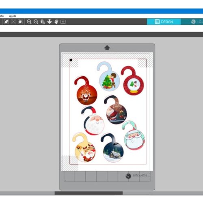Screen dimensions: 203x198
Task: Click the Zoom Out magnifier icon
Action: 36,22
